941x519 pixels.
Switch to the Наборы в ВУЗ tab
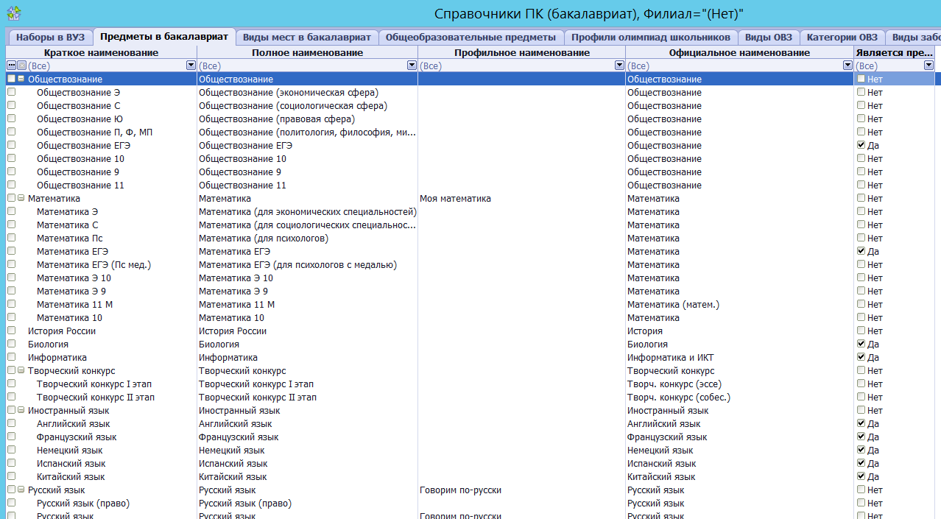50,37
